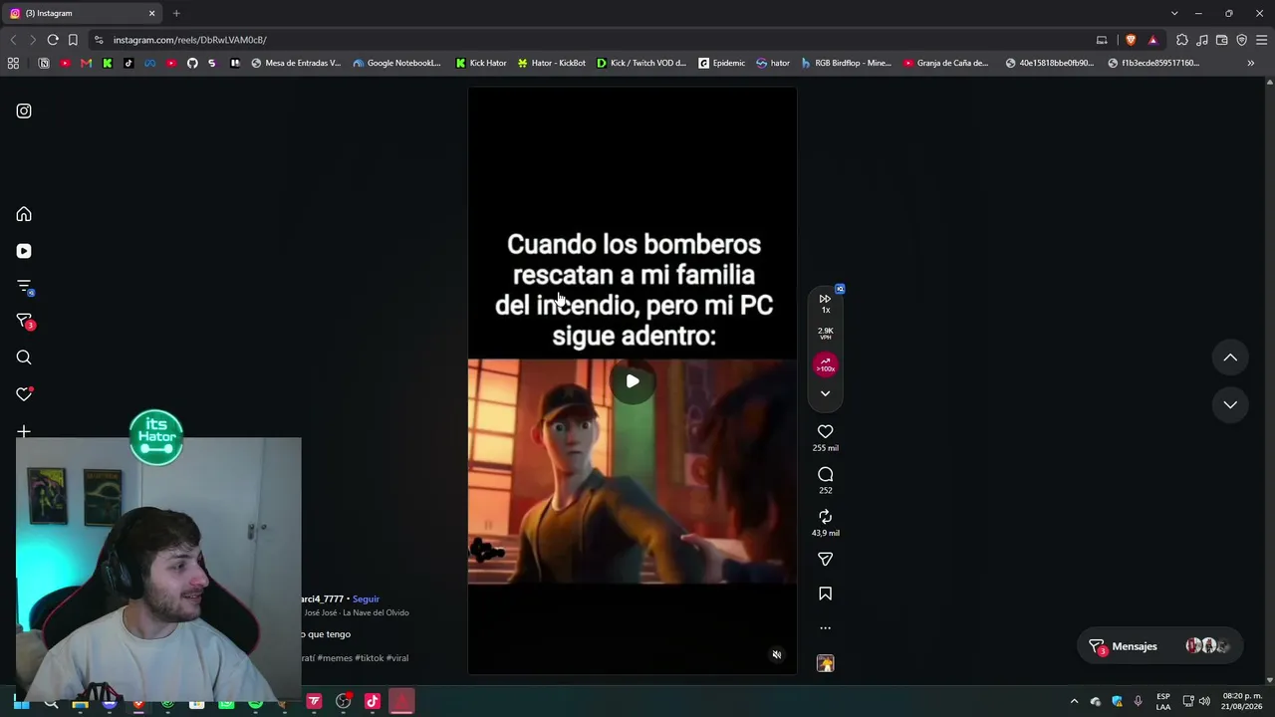Open a new browser tab

click(176, 13)
